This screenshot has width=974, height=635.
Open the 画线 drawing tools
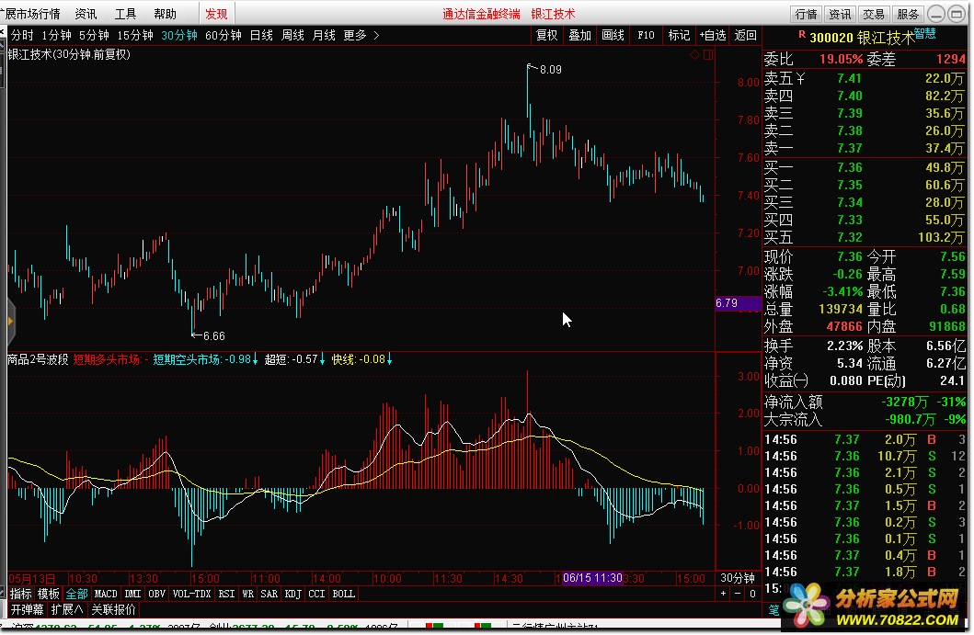point(613,36)
